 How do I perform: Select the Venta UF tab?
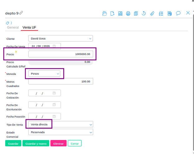tap(29, 27)
